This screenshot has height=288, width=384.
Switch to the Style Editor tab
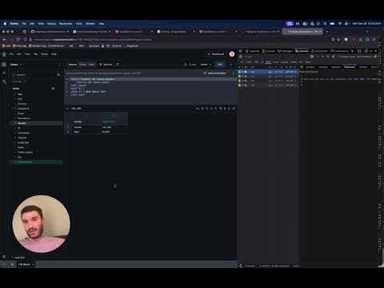click(x=320, y=51)
